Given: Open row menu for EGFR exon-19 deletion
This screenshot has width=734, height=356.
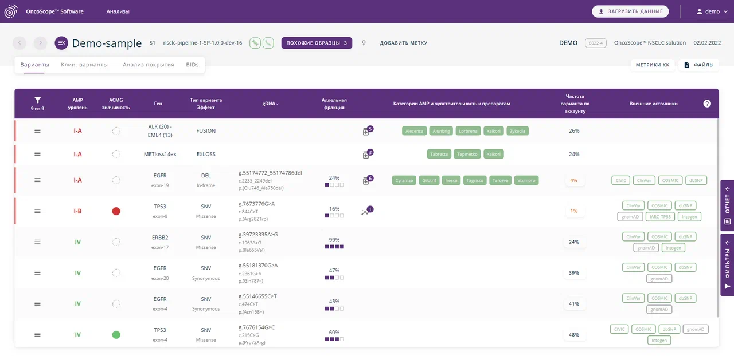Looking at the screenshot, I should tap(37, 180).
